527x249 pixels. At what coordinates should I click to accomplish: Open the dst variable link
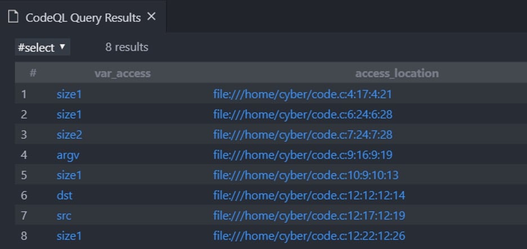pos(64,195)
